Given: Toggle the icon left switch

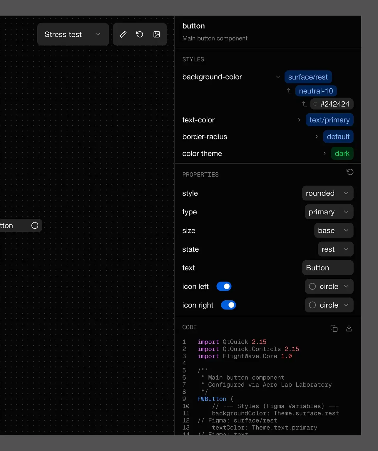Looking at the screenshot, I should point(224,286).
